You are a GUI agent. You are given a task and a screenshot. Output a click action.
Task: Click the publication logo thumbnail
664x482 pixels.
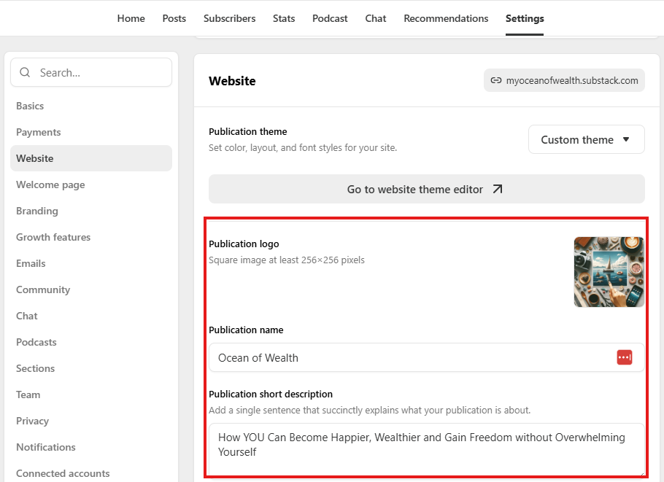click(x=609, y=272)
